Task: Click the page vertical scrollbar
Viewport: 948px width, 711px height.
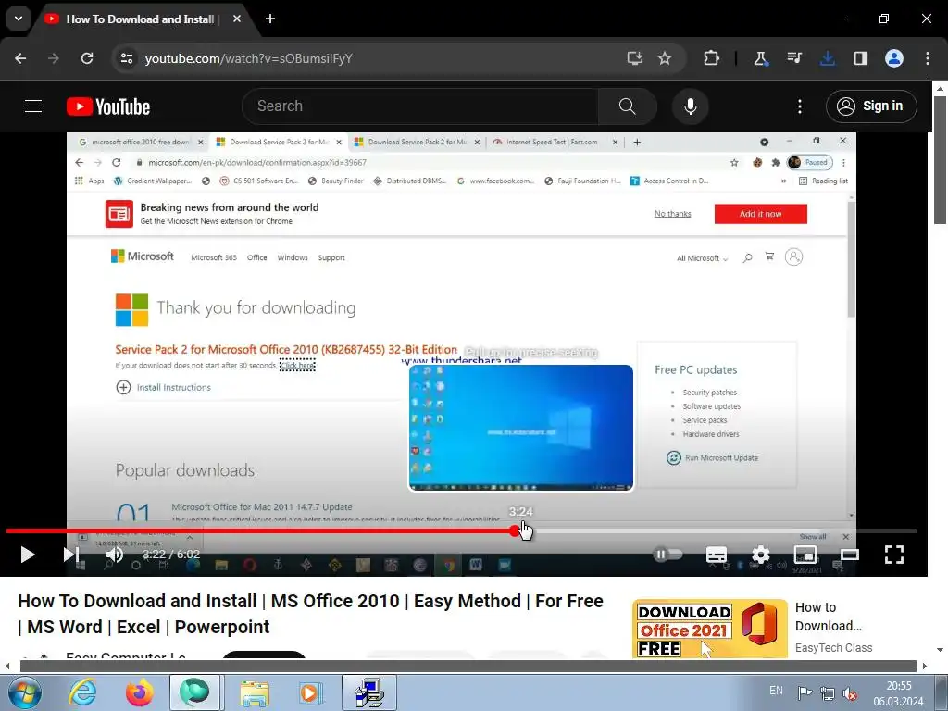Action: click(940, 158)
